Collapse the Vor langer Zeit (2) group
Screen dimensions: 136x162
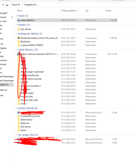pyautogui.click(x=16, y=135)
